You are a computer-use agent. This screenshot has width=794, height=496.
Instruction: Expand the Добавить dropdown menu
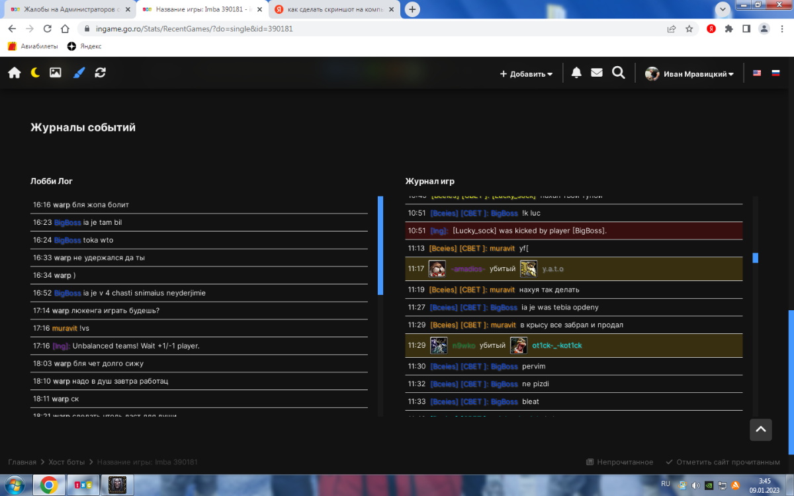coord(527,74)
